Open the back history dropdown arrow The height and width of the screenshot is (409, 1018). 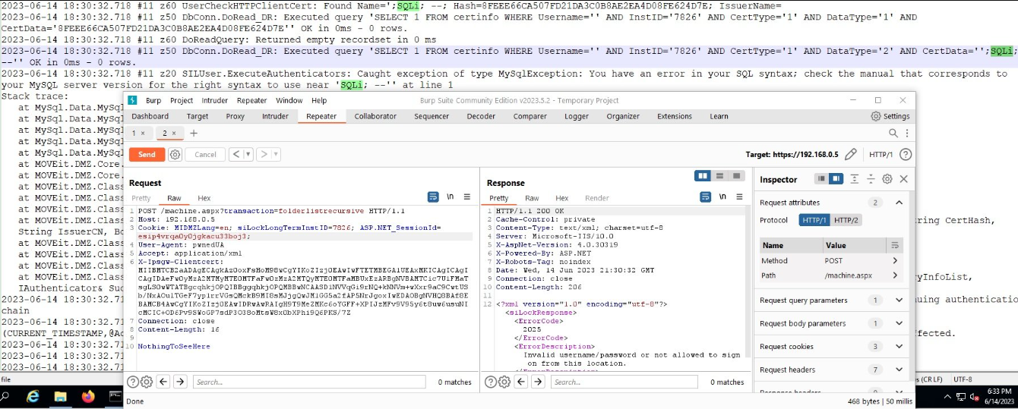click(249, 154)
